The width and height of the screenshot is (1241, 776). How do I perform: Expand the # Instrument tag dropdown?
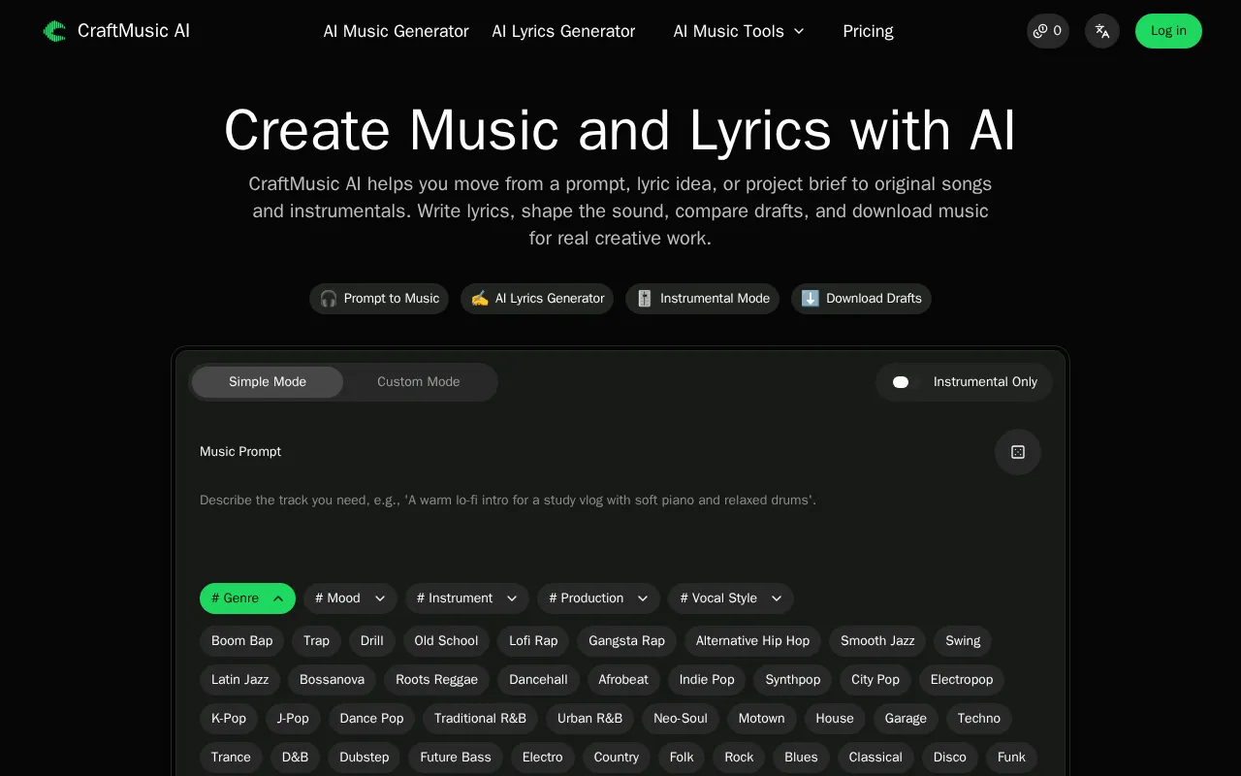point(466,598)
